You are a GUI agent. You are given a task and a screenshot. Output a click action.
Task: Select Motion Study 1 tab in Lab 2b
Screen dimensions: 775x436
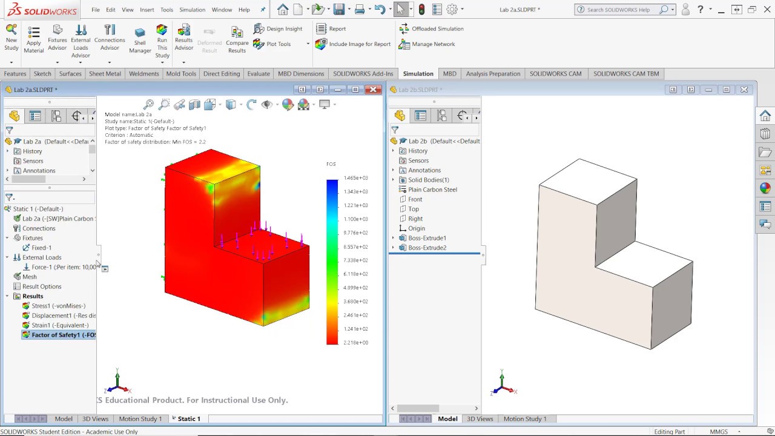tap(524, 418)
